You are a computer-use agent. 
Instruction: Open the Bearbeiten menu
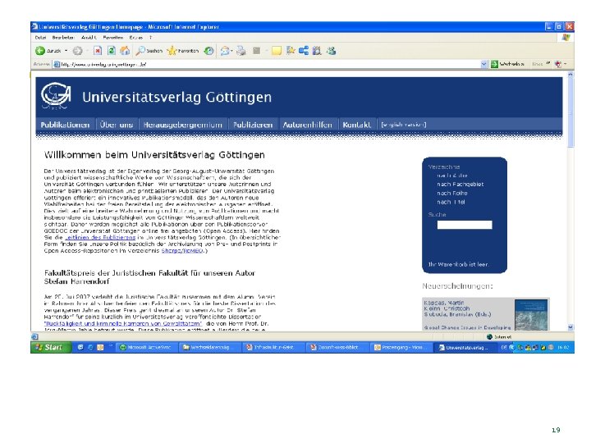(x=63, y=38)
